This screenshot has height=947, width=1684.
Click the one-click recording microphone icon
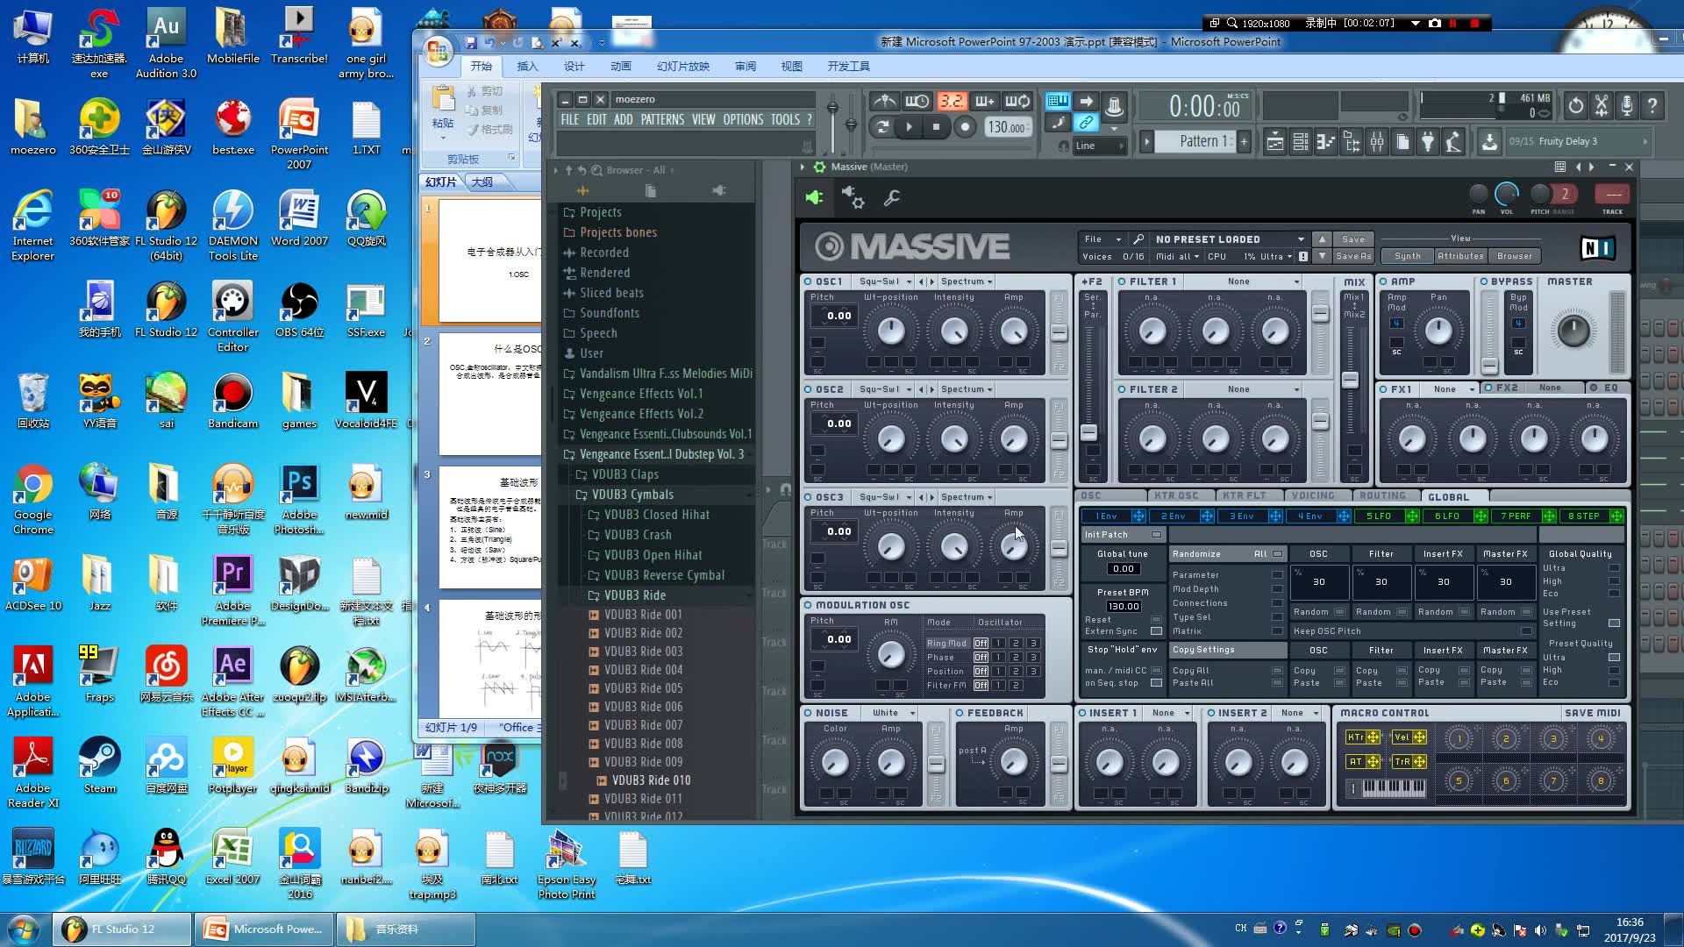pos(1627,106)
